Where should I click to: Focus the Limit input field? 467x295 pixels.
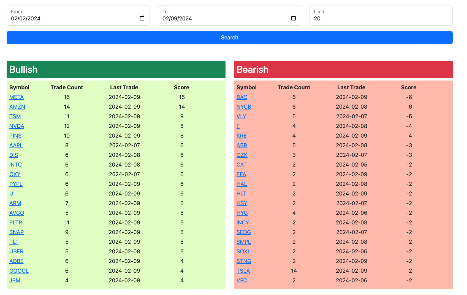[x=381, y=16]
